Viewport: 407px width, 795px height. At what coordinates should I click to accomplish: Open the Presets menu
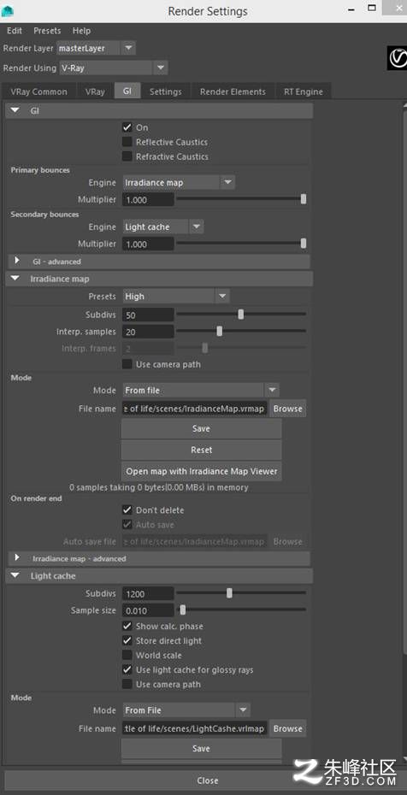(x=47, y=31)
